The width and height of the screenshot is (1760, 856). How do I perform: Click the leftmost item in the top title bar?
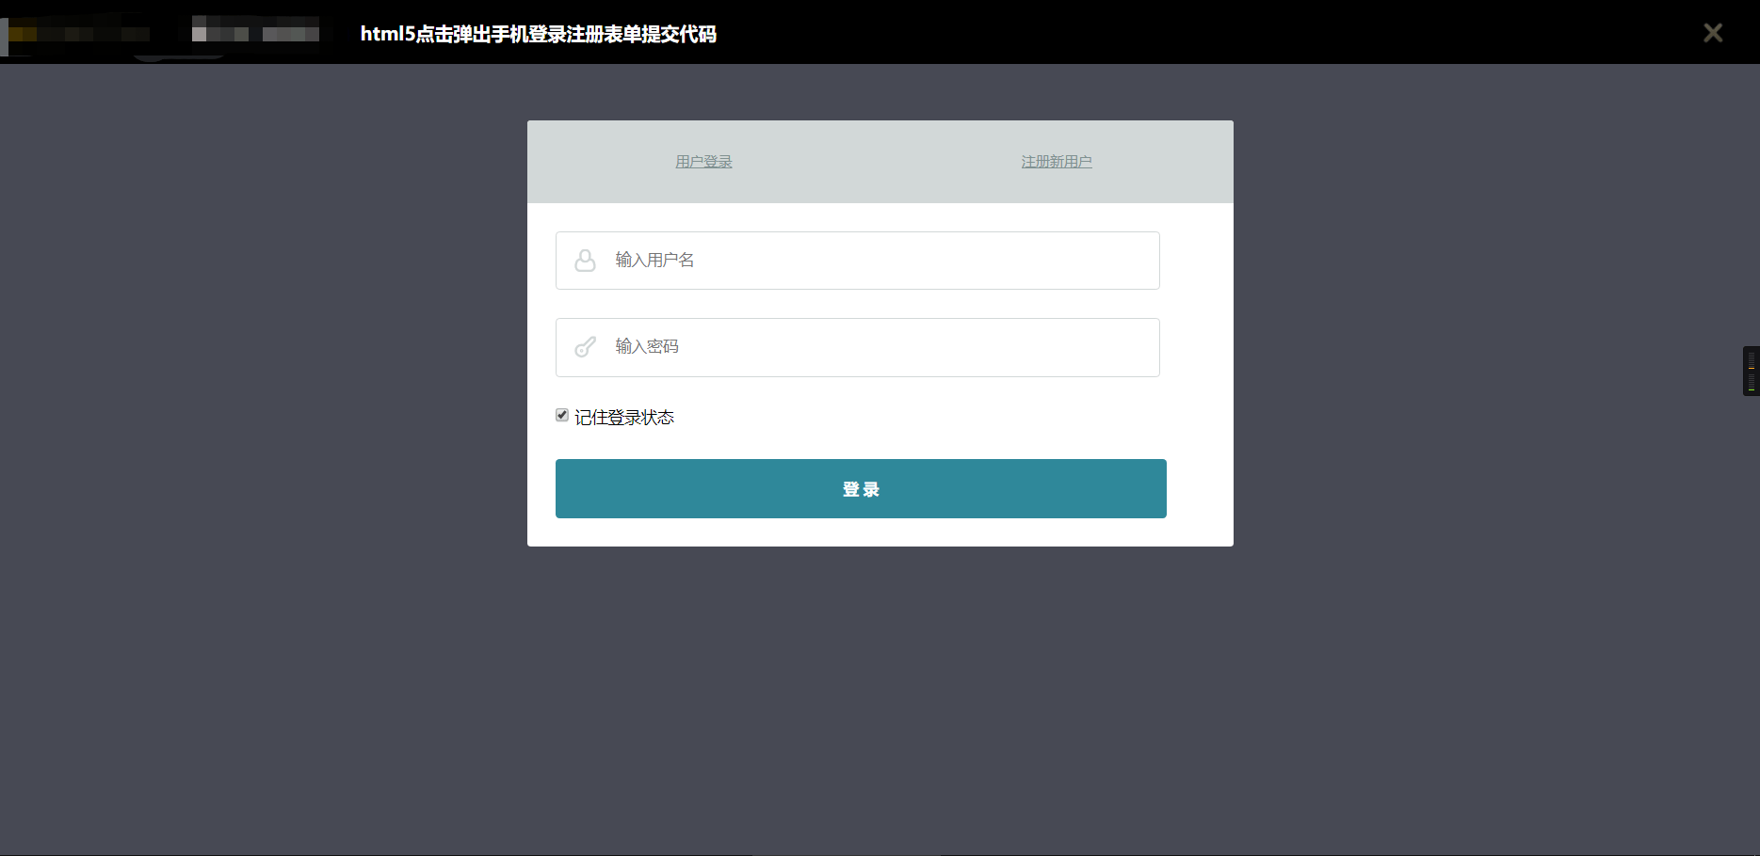pos(80,31)
